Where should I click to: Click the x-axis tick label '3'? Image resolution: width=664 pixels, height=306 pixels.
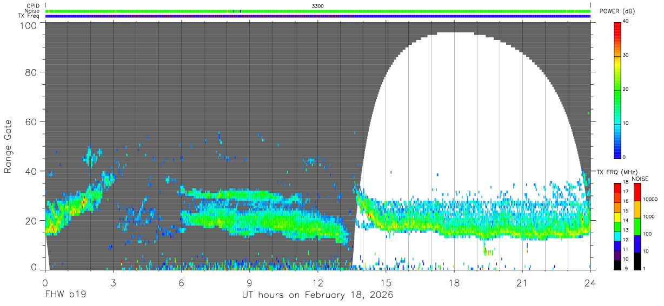[x=113, y=282]
